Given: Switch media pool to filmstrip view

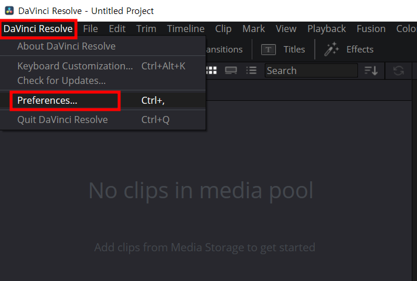Looking at the screenshot, I should coord(231,71).
